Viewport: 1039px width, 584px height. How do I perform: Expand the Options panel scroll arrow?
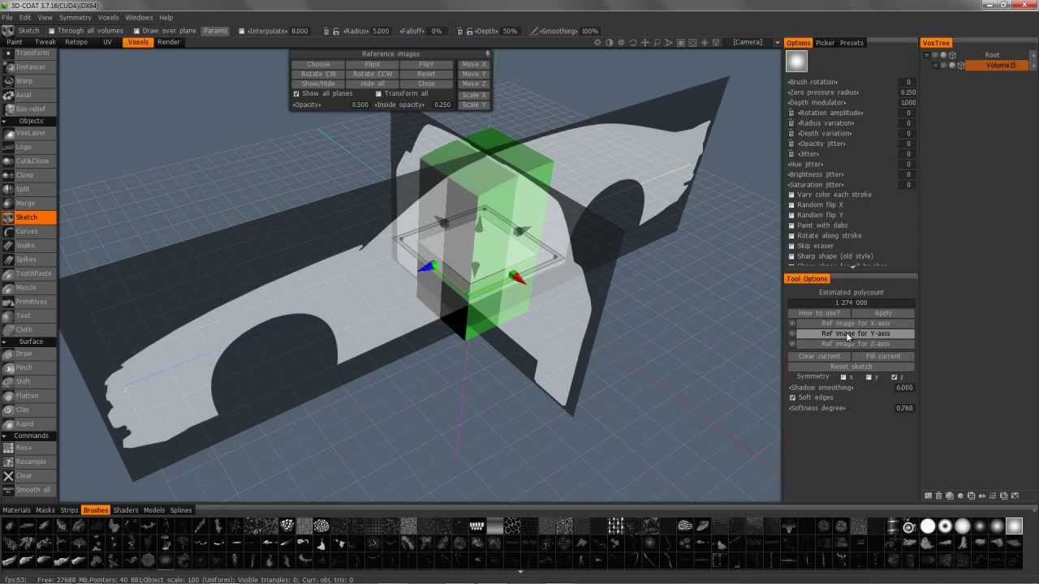(x=851, y=266)
